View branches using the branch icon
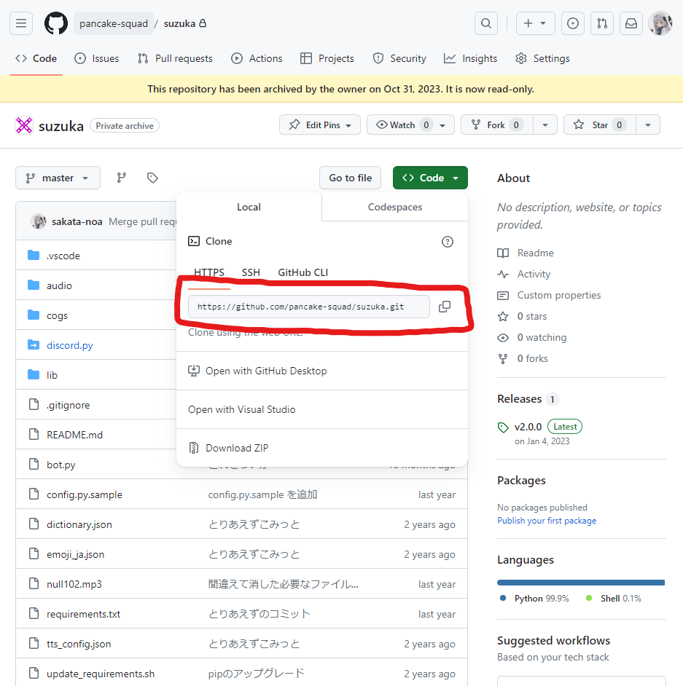Image resolution: width=683 pixels, height=686 pixels. point(121,178)
